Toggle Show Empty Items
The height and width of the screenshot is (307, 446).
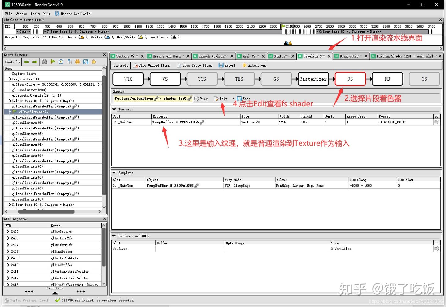[195, 65]
